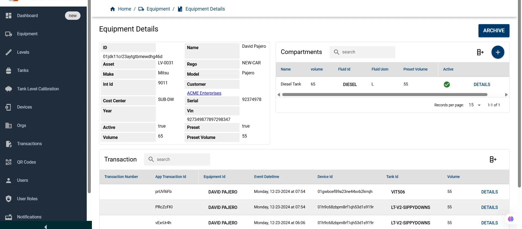Open DETAILS for transaction prUVl6Fb
The image size is (522, 229).
pos(489,192)
